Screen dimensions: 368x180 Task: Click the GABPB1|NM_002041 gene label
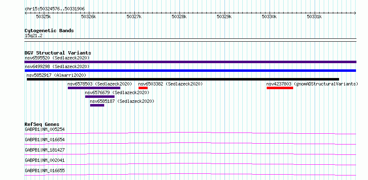tap(45, 160)
